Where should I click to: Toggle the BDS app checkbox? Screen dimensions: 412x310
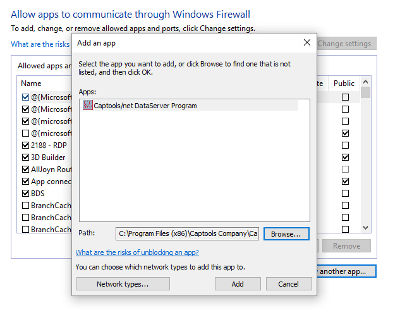pos(25,194)
